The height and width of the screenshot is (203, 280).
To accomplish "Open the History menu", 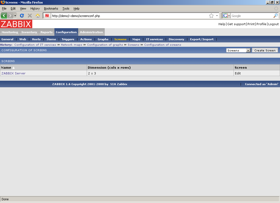I will tap(35, 8).
